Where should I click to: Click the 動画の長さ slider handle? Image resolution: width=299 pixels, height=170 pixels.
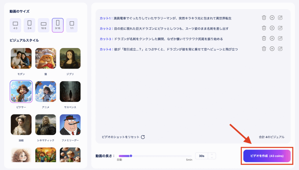131,156
